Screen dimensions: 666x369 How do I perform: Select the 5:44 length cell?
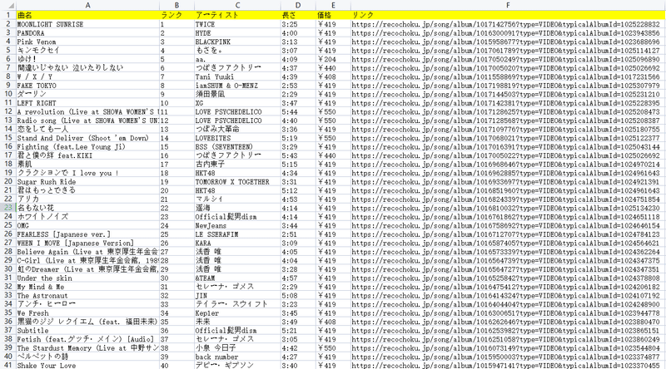point(298,111)
